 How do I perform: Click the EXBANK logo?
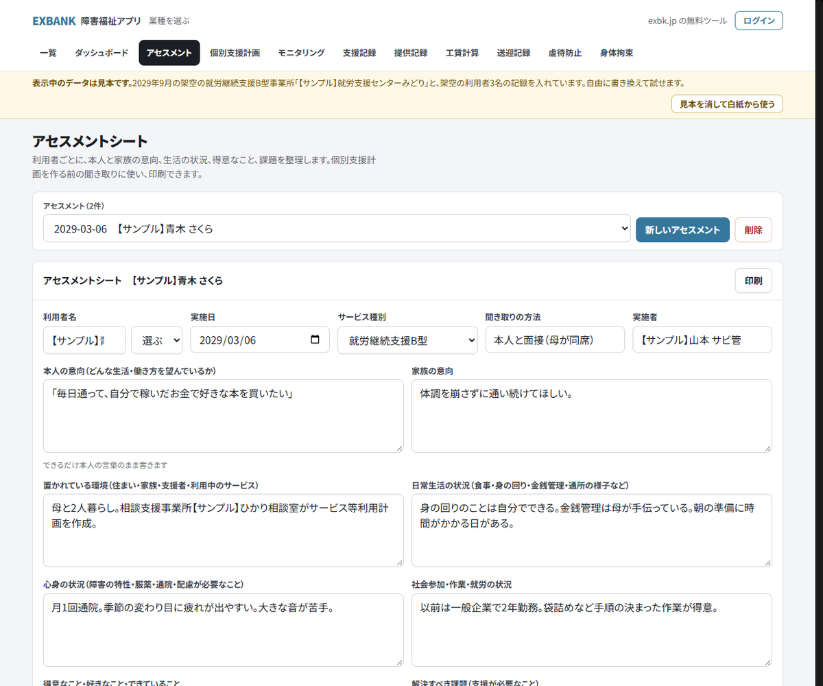point(54,21)
